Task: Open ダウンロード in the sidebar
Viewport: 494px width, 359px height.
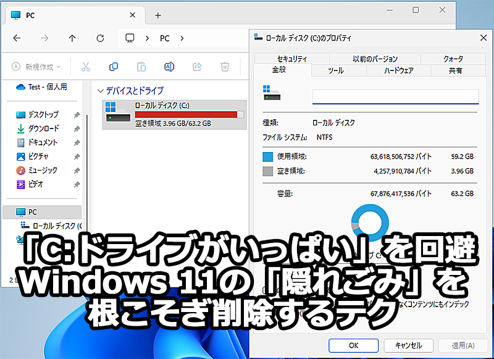Action: 38,129
